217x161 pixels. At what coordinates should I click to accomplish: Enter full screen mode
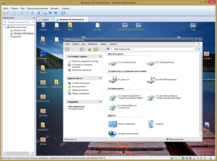point(50,13)
